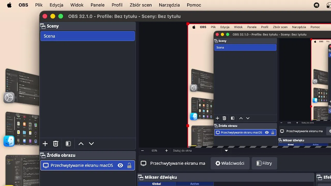Click Przechwytywanie ekranu ma label in source toolbar
331x186 pixels.
click(178, 163)
